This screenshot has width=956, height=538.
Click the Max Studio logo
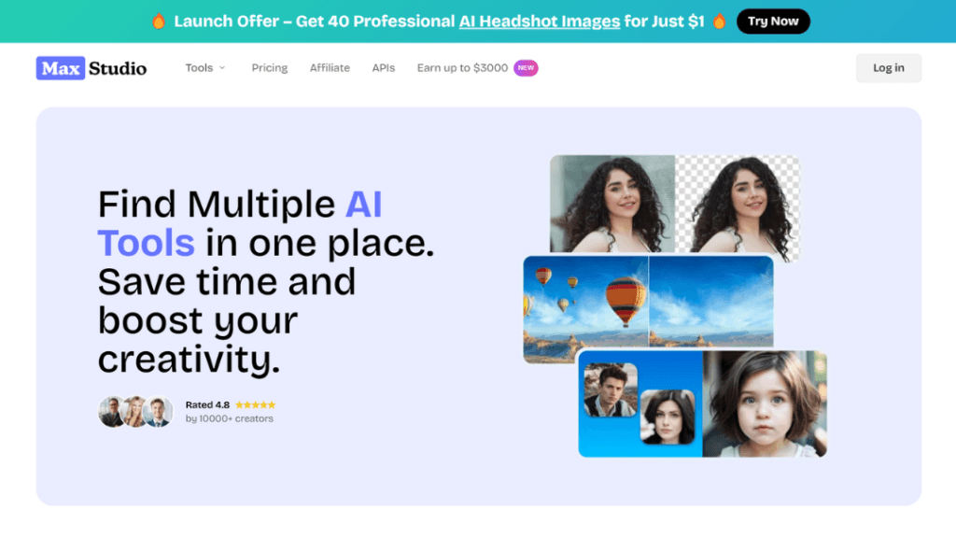pyautogui.click(x=91, y=68)
